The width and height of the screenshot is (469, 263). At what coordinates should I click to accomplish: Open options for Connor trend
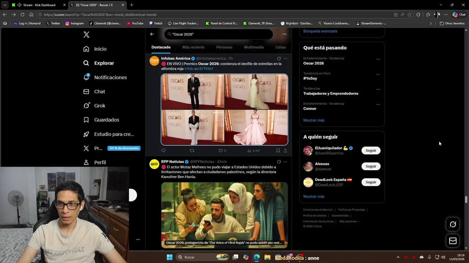point(378,104)
